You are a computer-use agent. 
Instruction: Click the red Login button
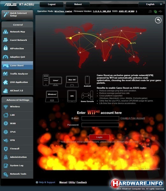click(99, 137)
